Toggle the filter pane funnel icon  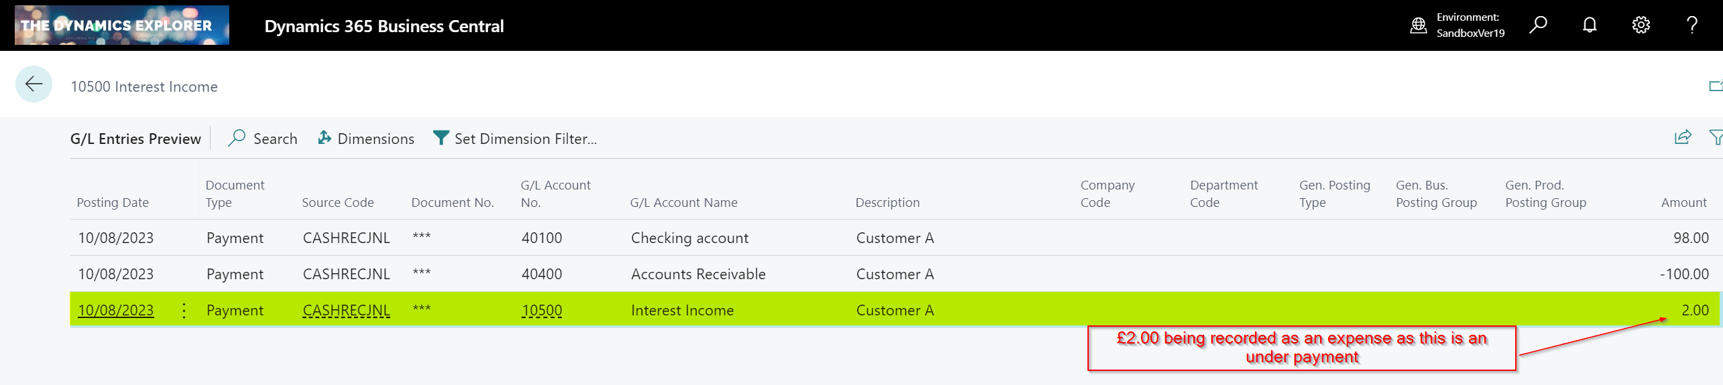click(x=1715, y=138)
